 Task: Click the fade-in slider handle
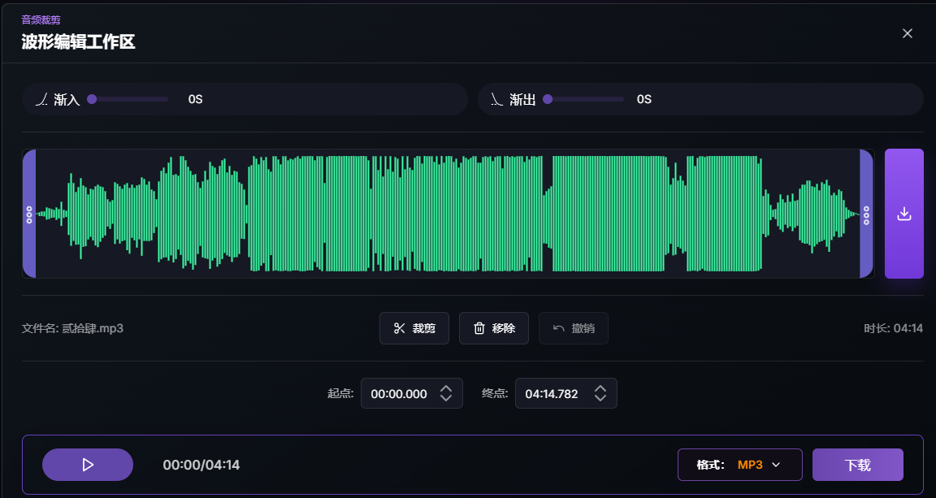pyautogui.click(x=92, y=99)
